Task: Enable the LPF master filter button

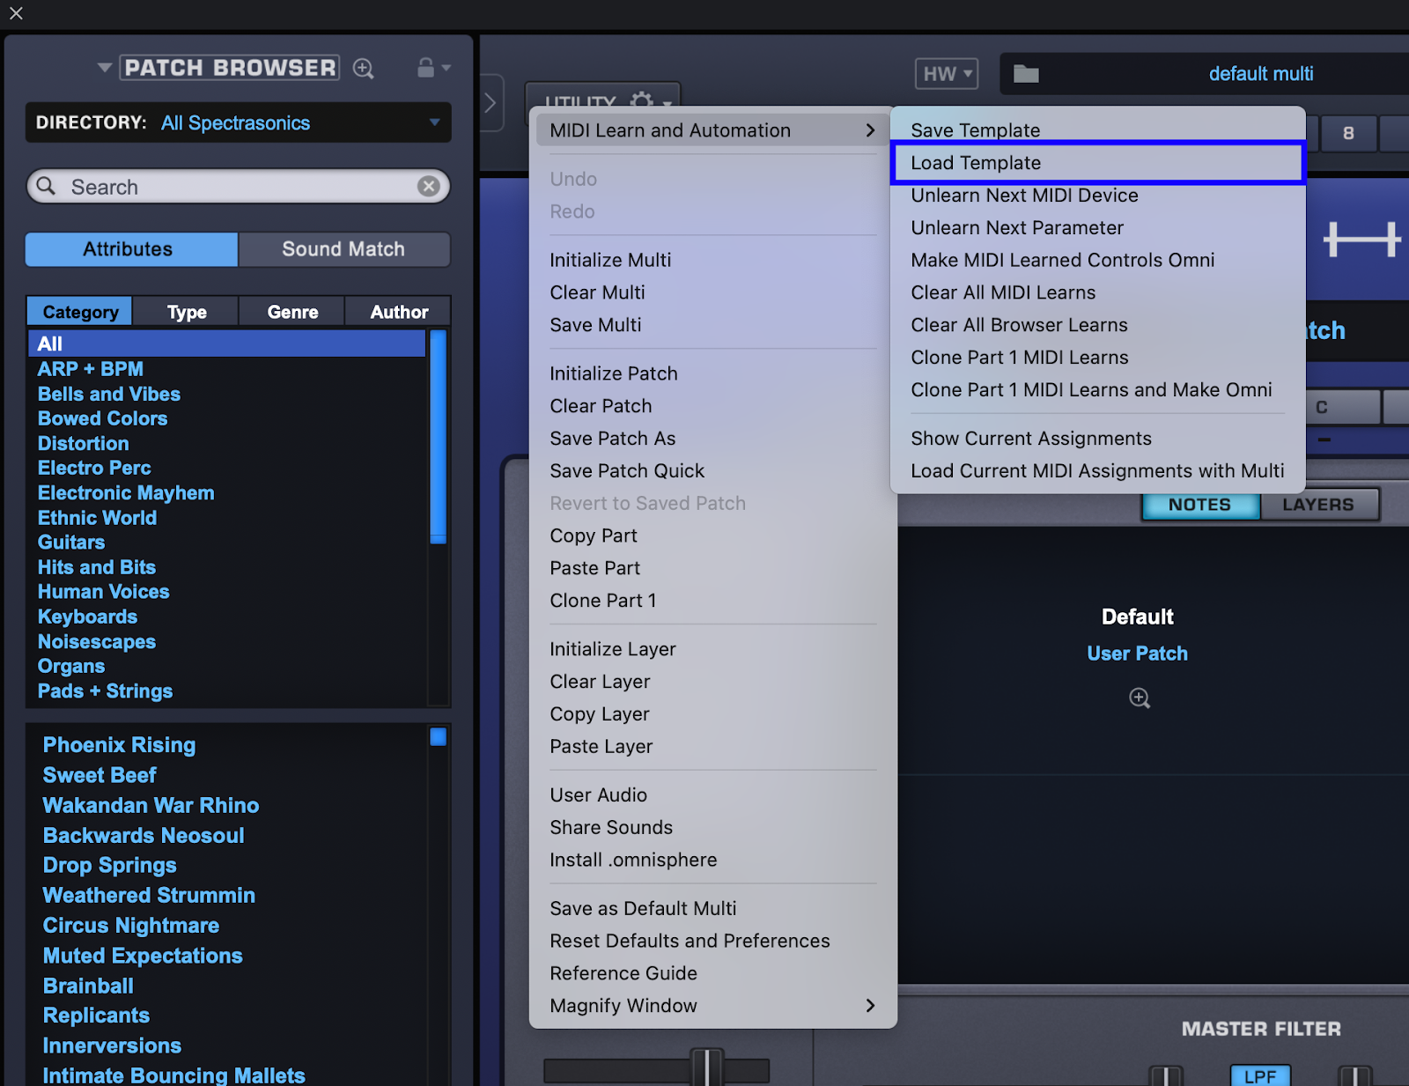Action: pyautogui.click(x=1260, y=1076)
